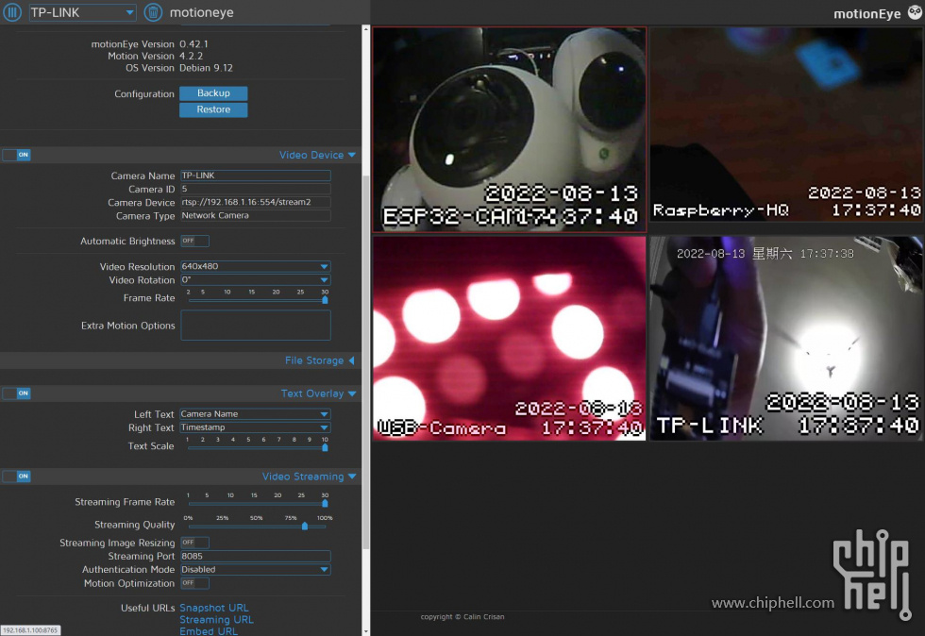Select the ESP32-CAM camera frame
Image resolution: width=925 pixels, height=636 pixels.
[x=510, y=129]
